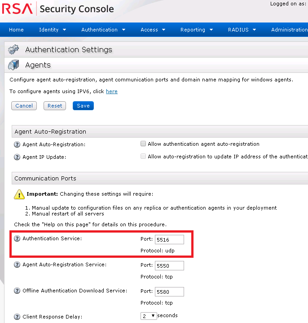Viewport: 308px width, 323px height.
Task: Click help icon for Authentication Service
Action: [x=18, y=238]
